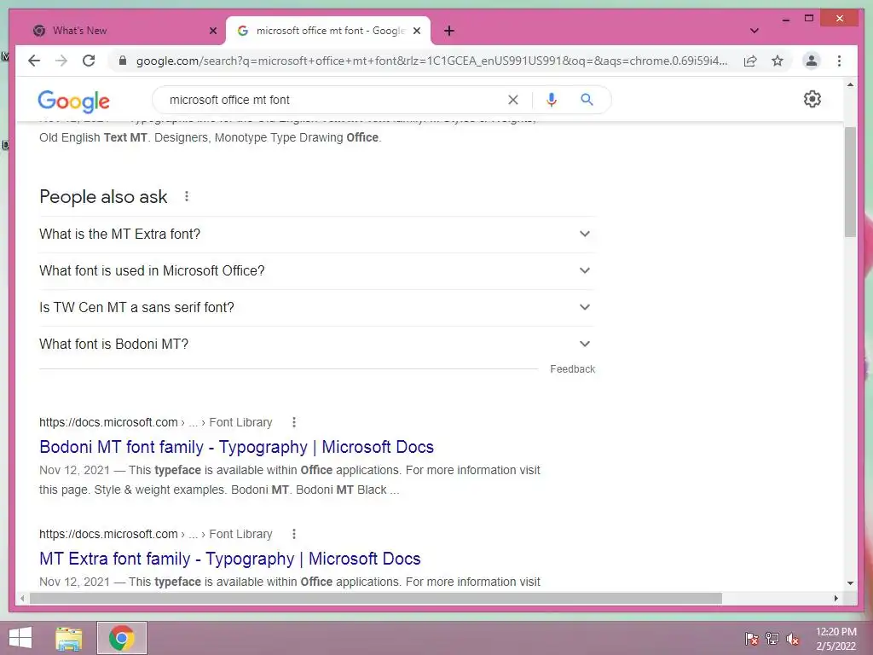Image resolution: width=873 pixels, height=655 pixels.
Task: Open Action Center flag tray icon
Action: 752,638
